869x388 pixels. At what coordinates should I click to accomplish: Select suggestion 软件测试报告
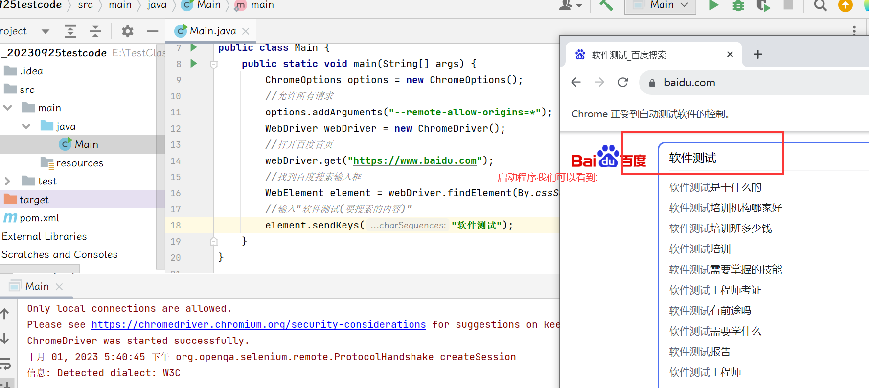pyautogui.click(x=700, y=352)
